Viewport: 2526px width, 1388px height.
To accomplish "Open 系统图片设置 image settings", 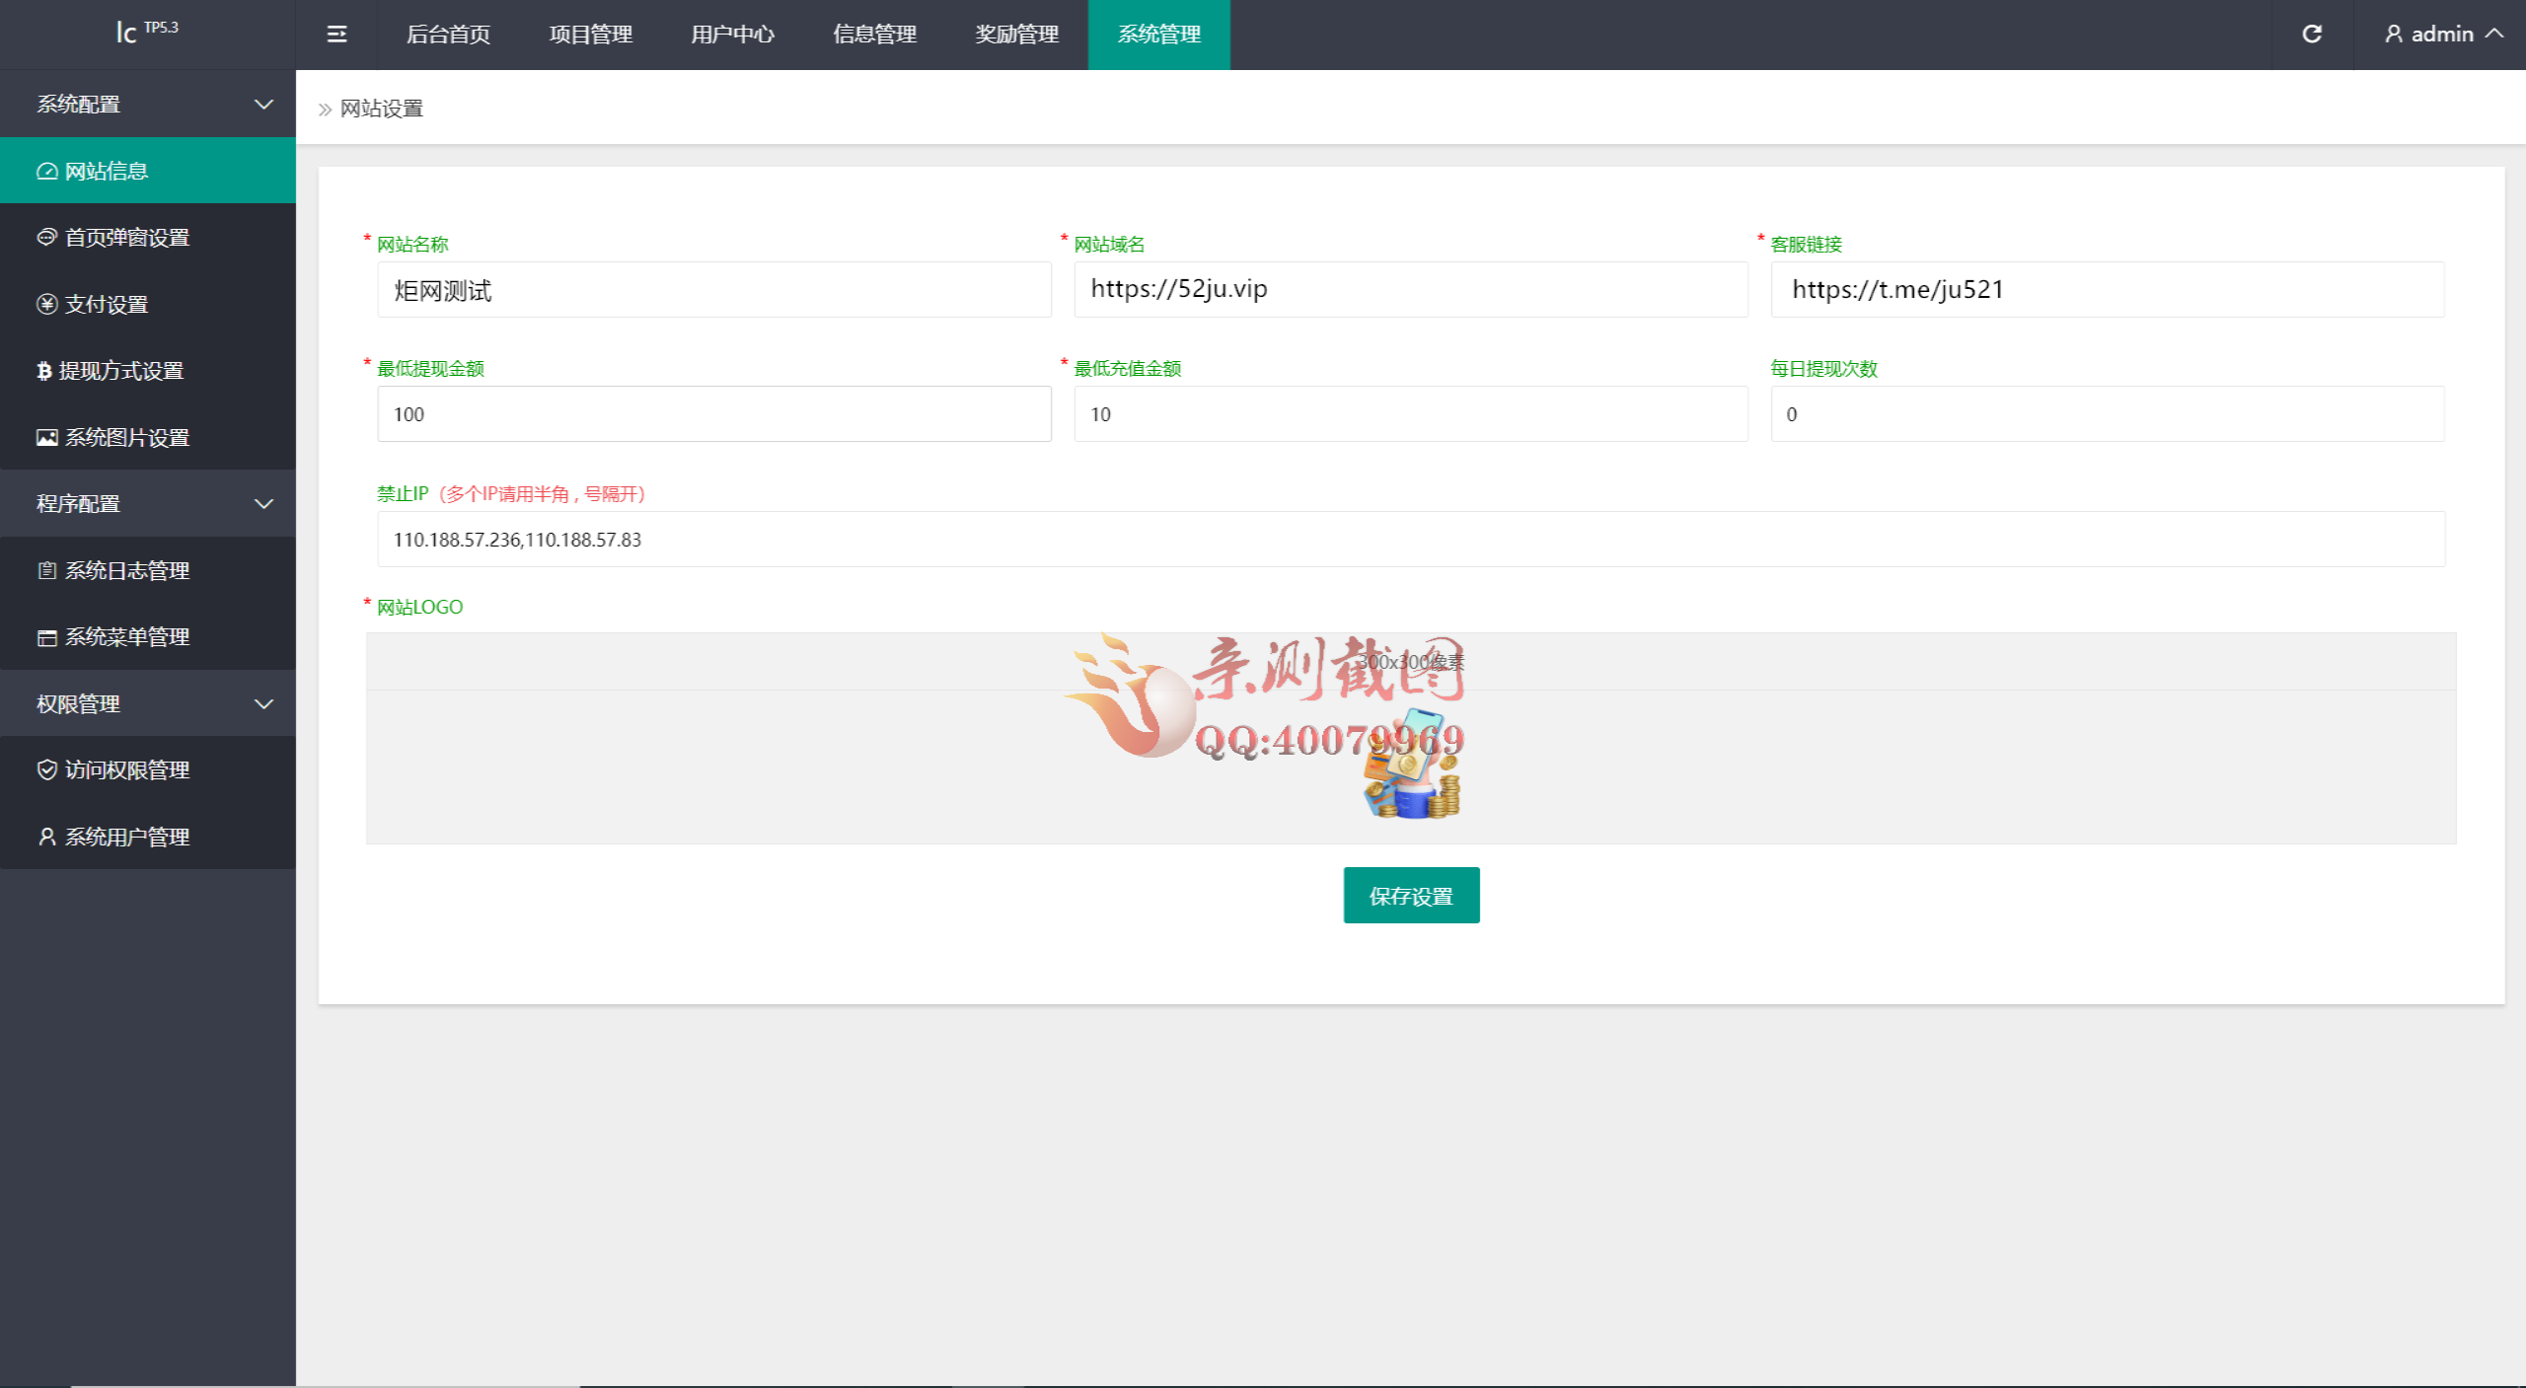I will (126, 438).
